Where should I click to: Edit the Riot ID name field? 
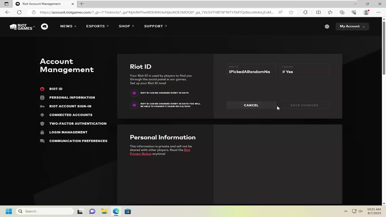[x=251, y=70]
